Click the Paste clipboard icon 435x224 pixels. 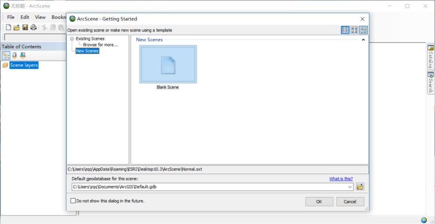pyautogui.click(x=61, y=27)
